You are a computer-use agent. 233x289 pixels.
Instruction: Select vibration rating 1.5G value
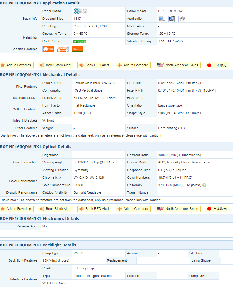(170, 41)
